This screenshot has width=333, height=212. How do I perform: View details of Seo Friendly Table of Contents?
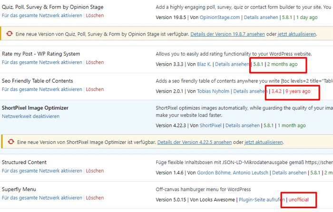[250, 91]
